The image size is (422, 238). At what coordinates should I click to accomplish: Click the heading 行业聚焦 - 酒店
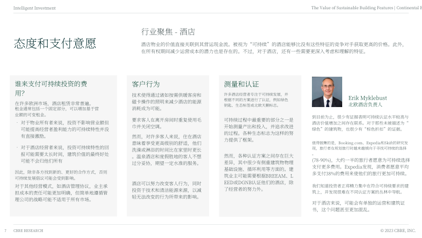click(x=168, y=32)
